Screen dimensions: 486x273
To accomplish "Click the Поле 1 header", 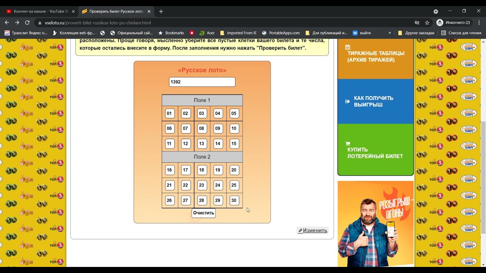I will (x=202, y=100).
